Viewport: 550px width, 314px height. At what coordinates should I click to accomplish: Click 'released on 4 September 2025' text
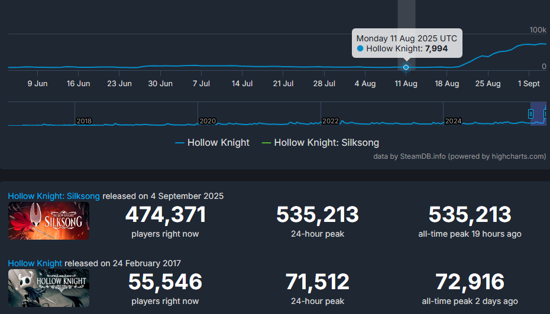coord(163,196)
